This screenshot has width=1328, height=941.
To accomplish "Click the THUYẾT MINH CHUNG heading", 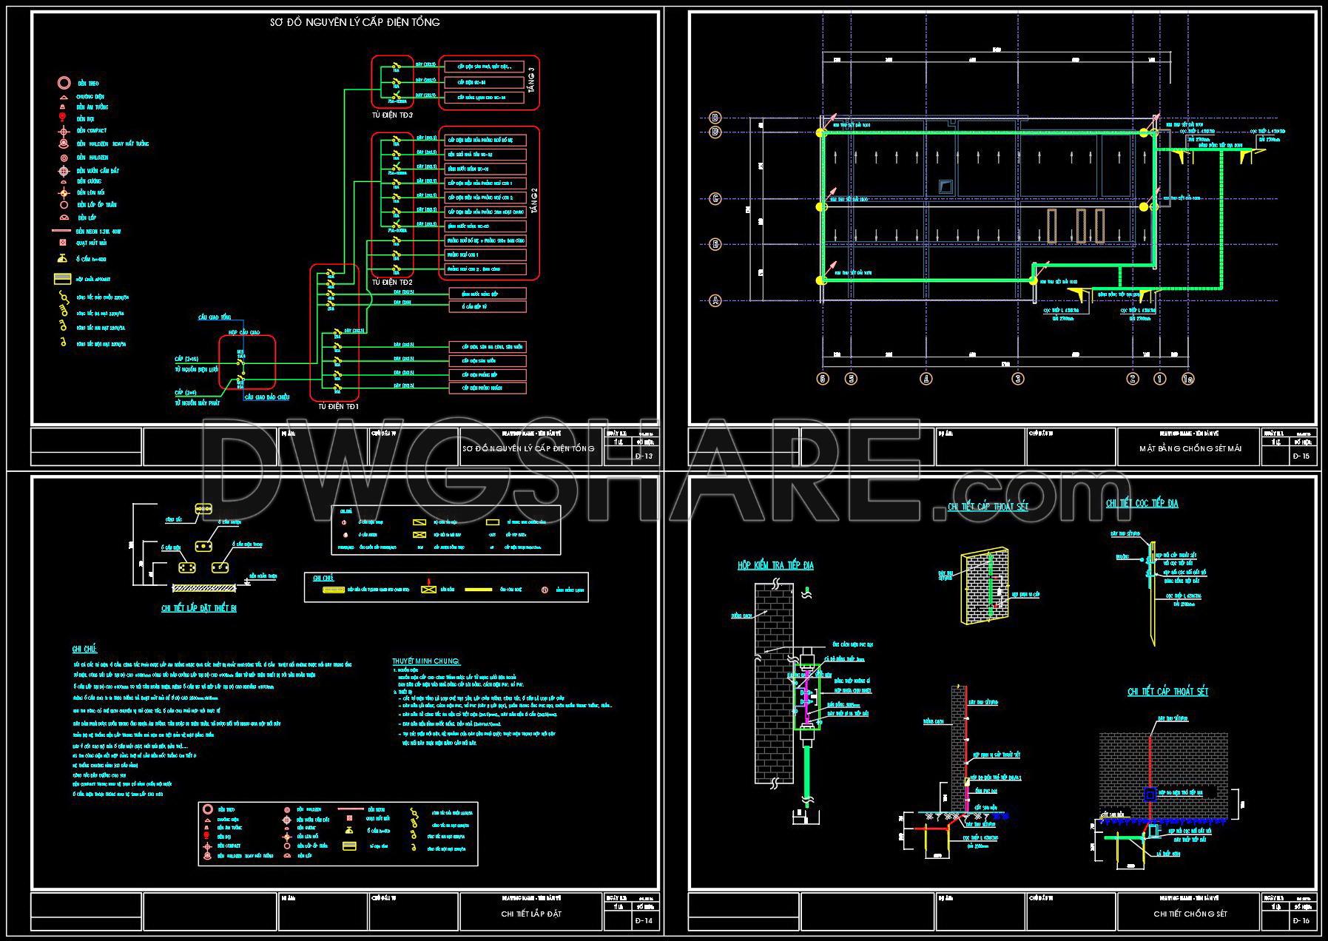I will click(426, 661).
